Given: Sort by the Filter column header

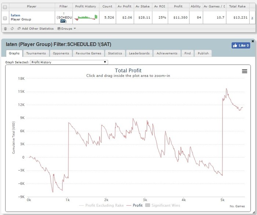Looking at the screenshot, I should tap(64, 7).
